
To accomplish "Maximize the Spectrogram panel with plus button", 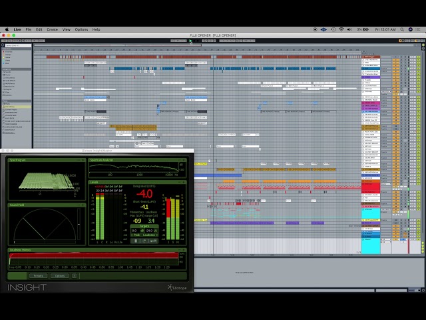I will pos(83,160).
